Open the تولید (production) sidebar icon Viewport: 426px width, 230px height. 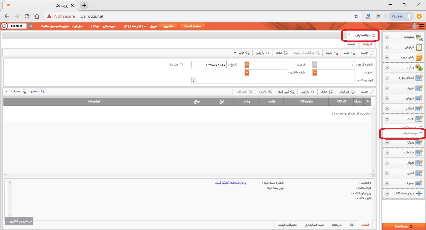pyautogui.click(x=419, y=118)
